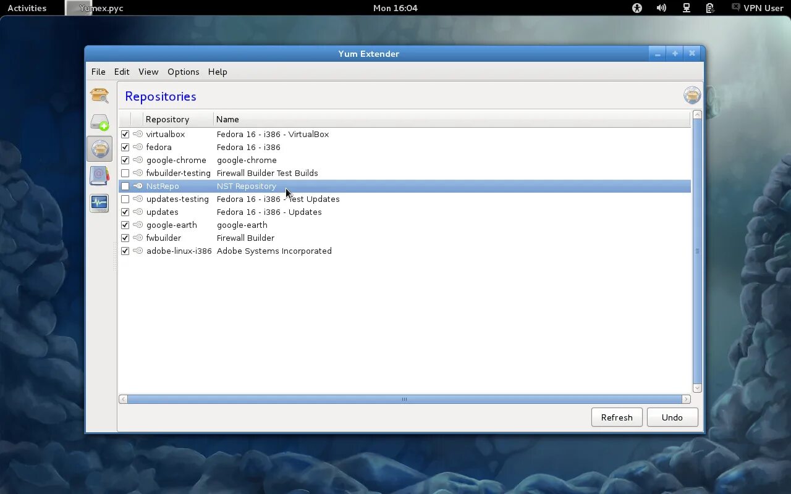Enable the updates-testing repository
791x494 pixels.
click(125, 199)
